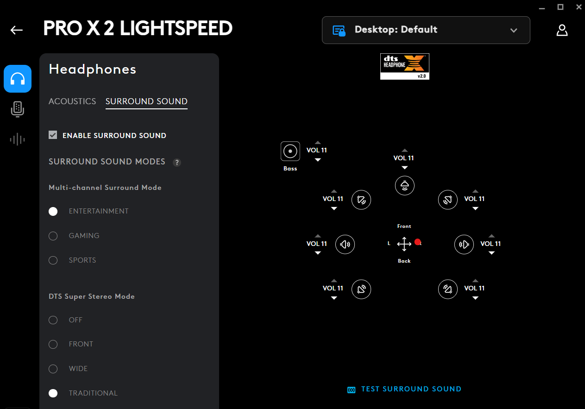Screen dimensions: 585x409
Task: Switch to the Acoustics tab
Action: point(72,101)
